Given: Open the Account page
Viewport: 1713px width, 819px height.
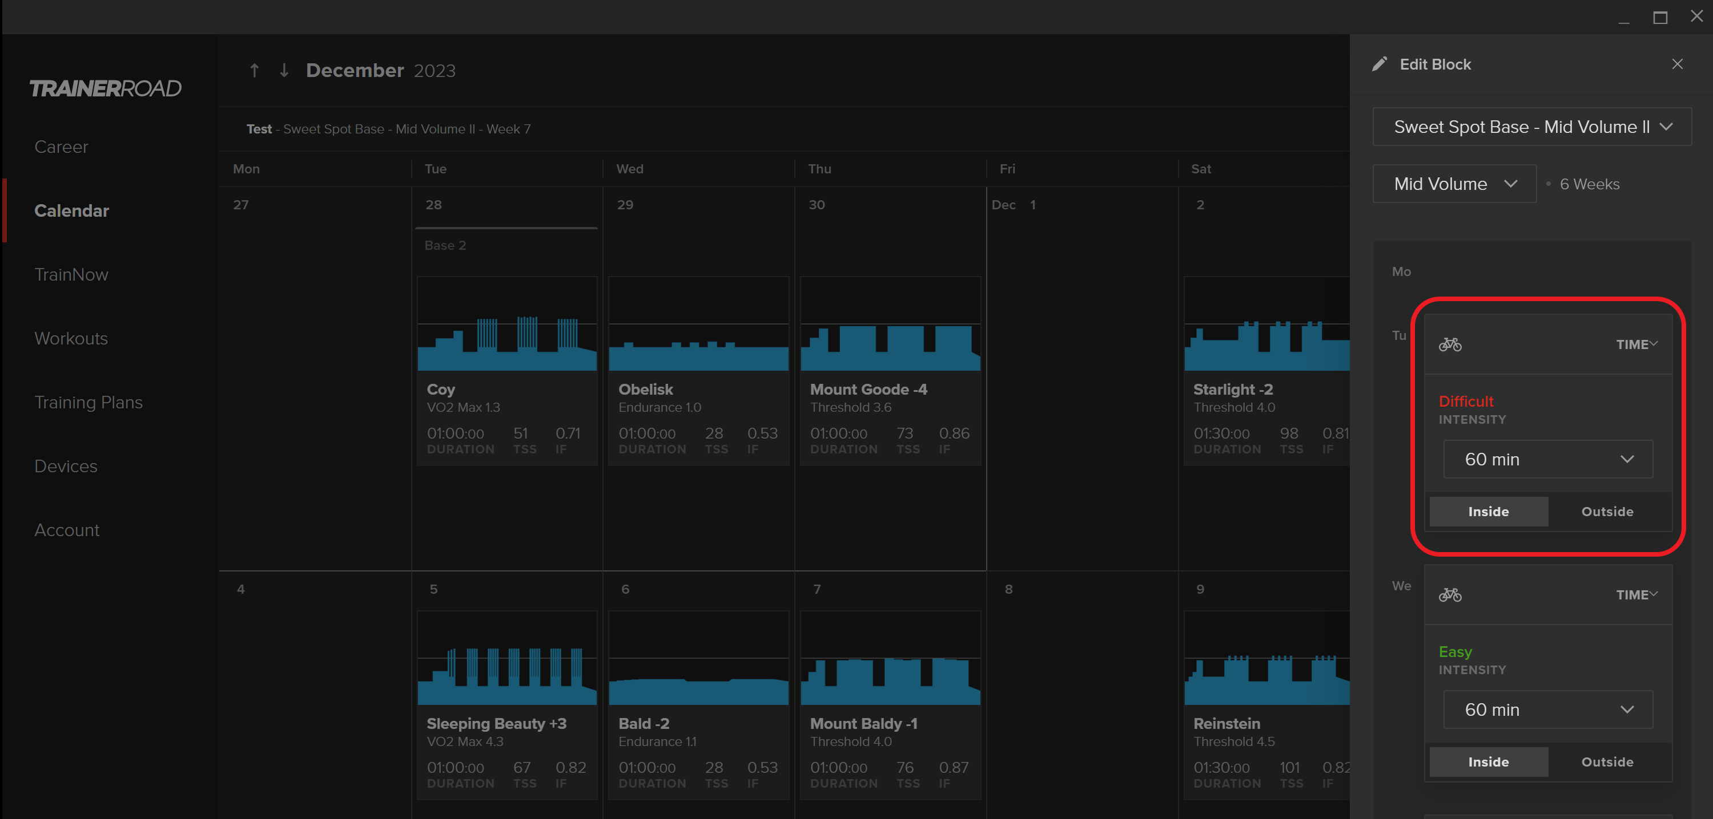Looking at the screenshot, I should 66,530.
